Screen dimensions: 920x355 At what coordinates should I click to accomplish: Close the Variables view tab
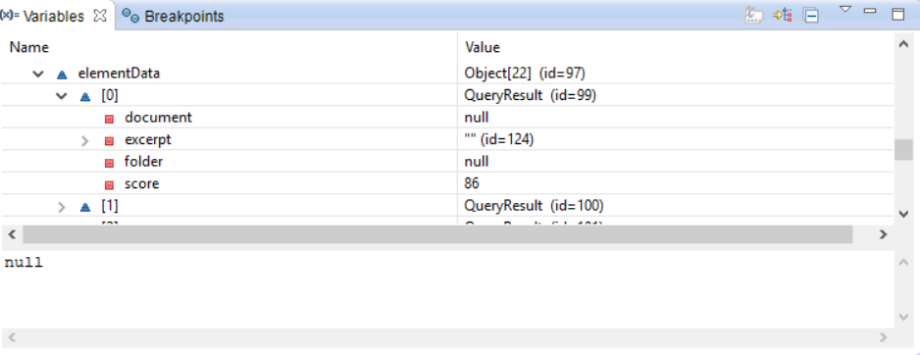100,16
